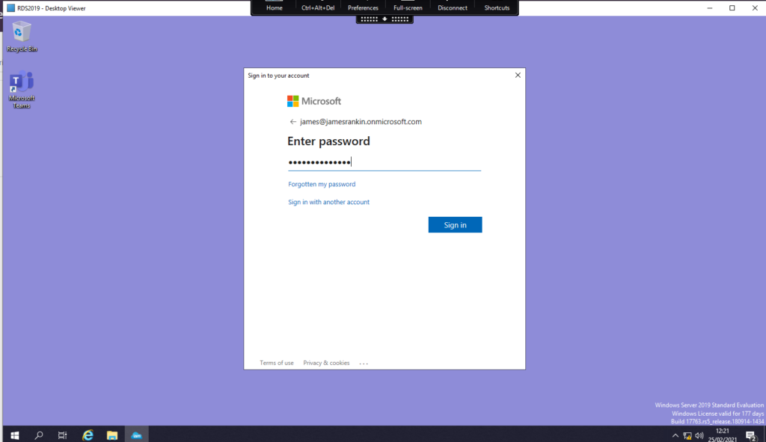Go back using the arrow beside the email

tap(292, 122)
